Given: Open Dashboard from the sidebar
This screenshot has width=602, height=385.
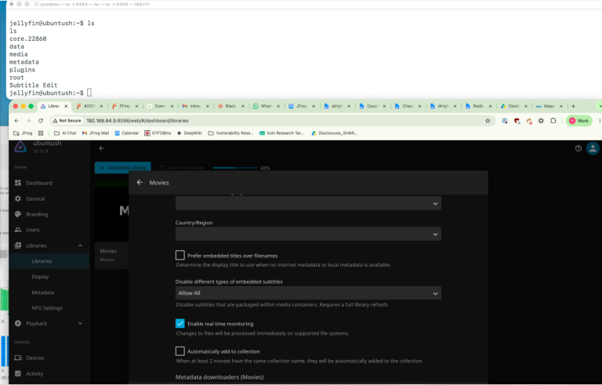Looking at the screenshot, I should click(x=38, y=183).
